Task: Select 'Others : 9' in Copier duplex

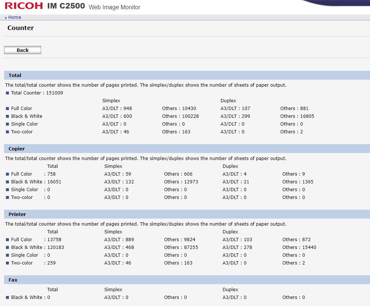Action: 294,174
